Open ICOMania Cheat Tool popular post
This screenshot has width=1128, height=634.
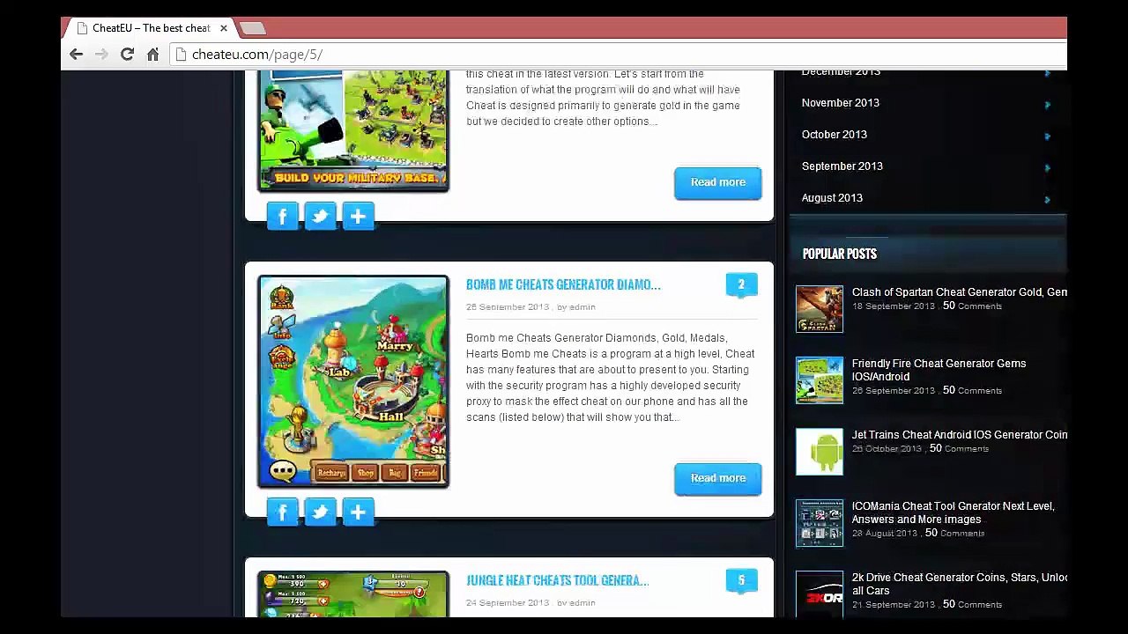point(953,512)
